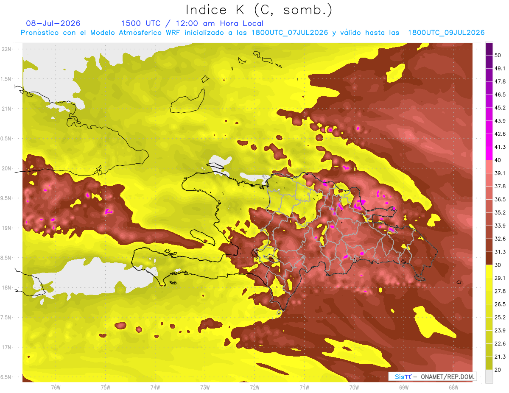Pick the olive swatch between 20 and 21.3
Screen dimensions: 509x393
coord(489,363)
